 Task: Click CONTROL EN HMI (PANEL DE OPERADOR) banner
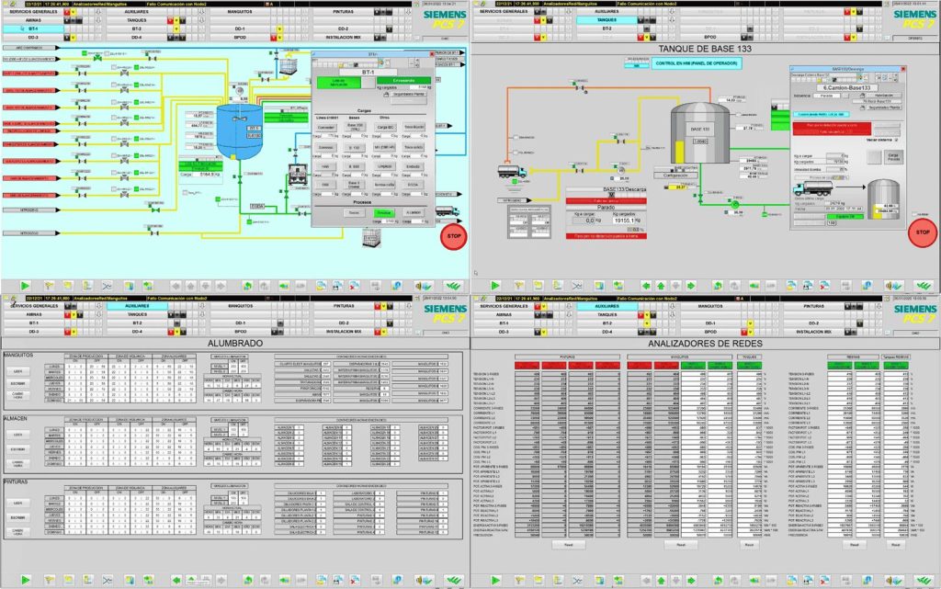(x=697, y=63)
